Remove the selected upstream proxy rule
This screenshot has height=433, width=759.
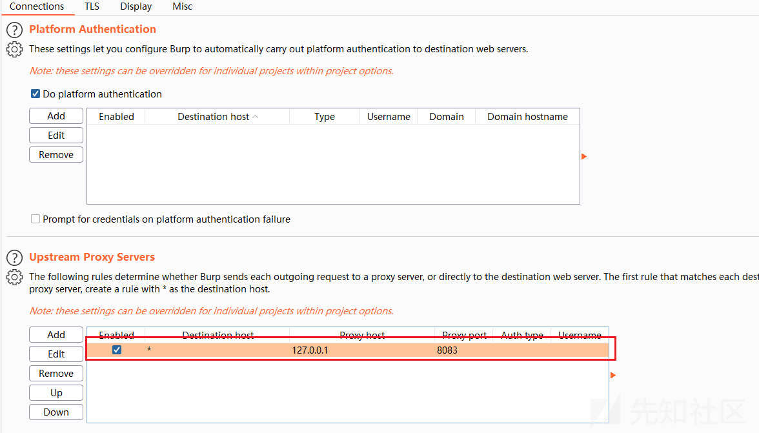click(56, 374)
